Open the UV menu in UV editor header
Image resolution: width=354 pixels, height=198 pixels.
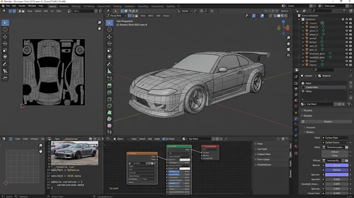coord(52,11)
